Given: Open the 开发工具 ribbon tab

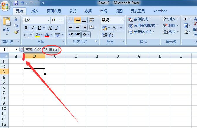Looking at the screenshot, I should pyautogui.click(x=138, y=11).
